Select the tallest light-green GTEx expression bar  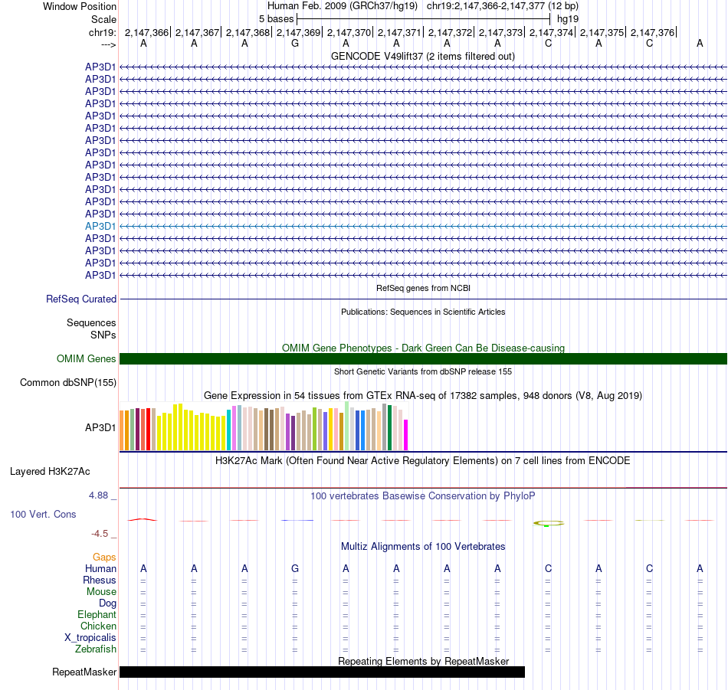click(x=347, y=426)
